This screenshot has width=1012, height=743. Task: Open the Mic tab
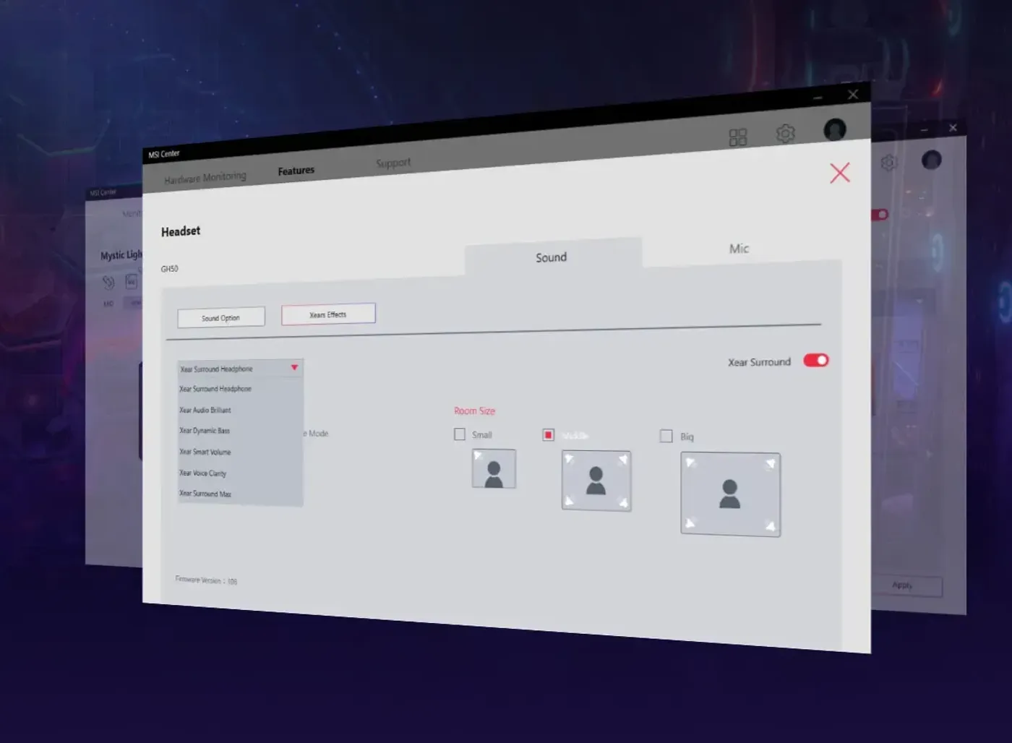tap(739, 249)
